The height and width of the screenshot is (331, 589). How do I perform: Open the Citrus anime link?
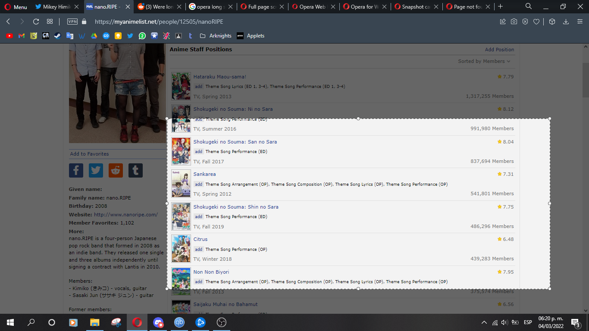[x=201, y=239]
